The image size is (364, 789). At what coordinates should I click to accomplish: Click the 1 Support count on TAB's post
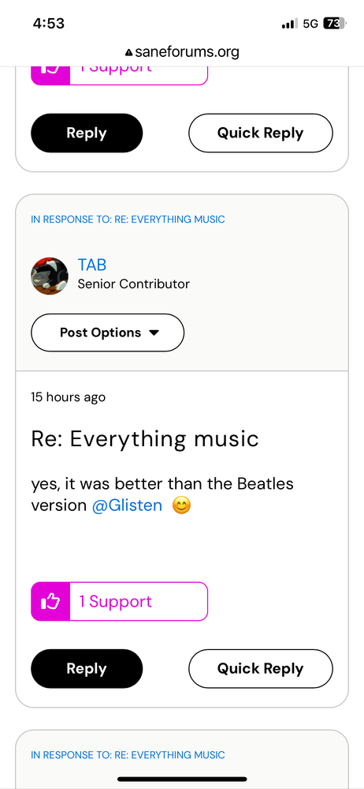point(116,601)
